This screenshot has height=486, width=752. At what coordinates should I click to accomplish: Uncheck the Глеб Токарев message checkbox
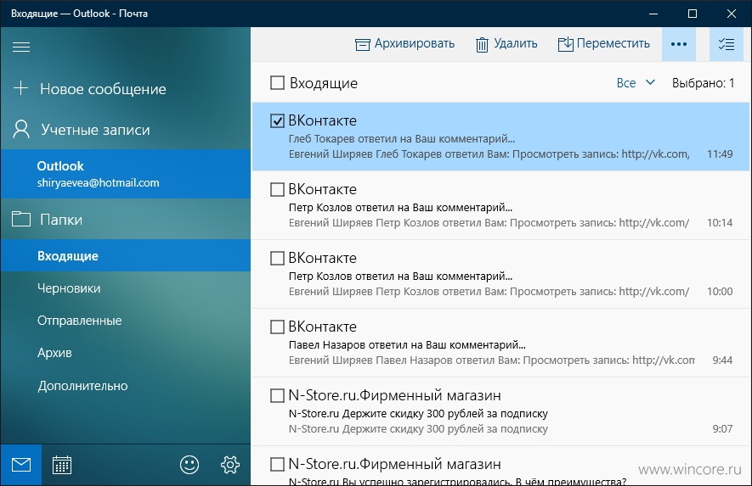(277, 120)
